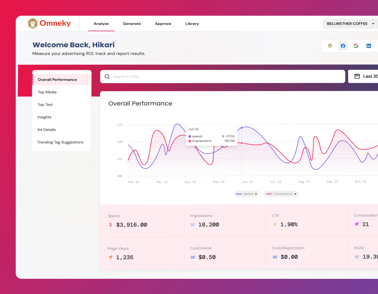Screen dimensions: 378x294
Task: Open the BELLWETHER COFFEE account dropdown
Action: tap(350, 24)
